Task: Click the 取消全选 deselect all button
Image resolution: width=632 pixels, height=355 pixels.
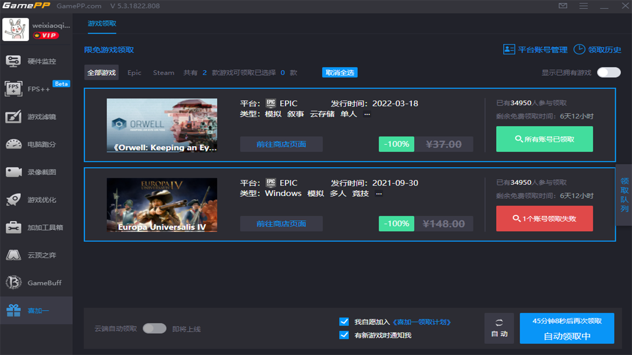Action: tap(340, 72)
